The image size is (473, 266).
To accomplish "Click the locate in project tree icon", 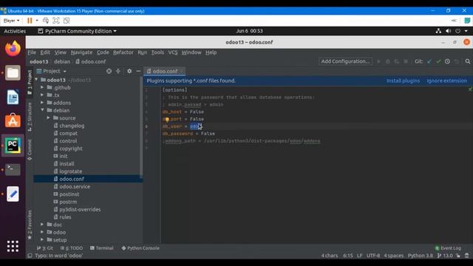I will (109, 71).
